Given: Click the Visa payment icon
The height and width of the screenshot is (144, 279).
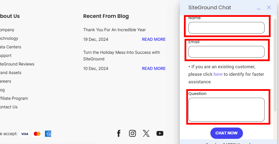Looking at the screenshot, I should click(25, 134).
